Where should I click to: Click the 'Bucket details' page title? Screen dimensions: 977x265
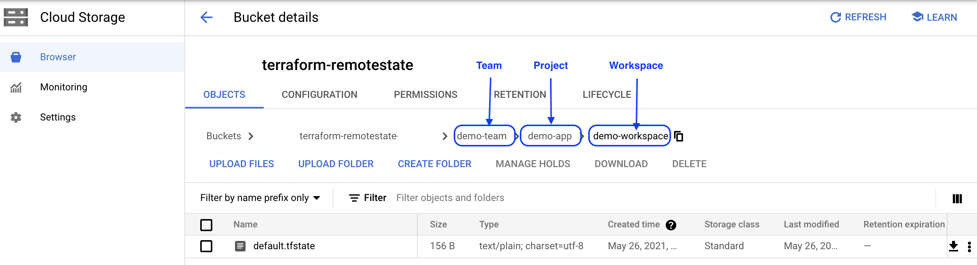point(276,17)
